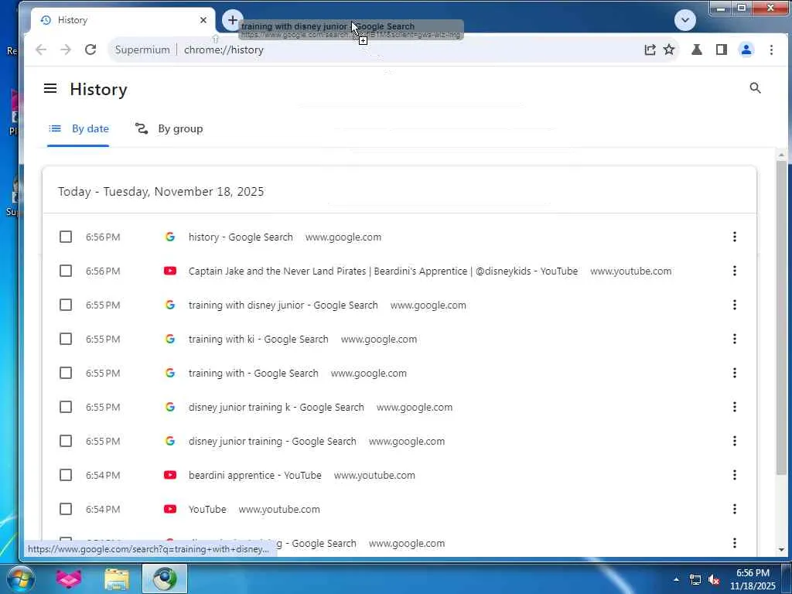Open more actions for Captain Jake YouTube entry
792x594 pixels.
(x=735, y=271)
